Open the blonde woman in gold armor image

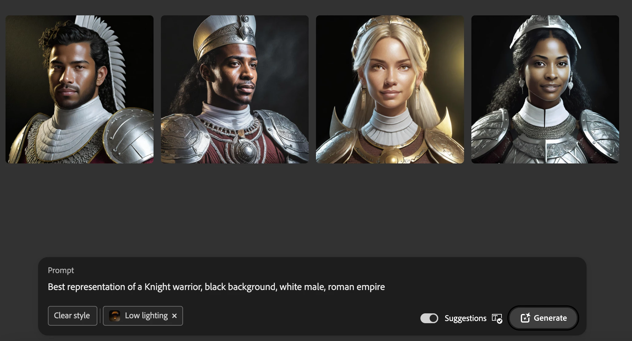[390, 89]
